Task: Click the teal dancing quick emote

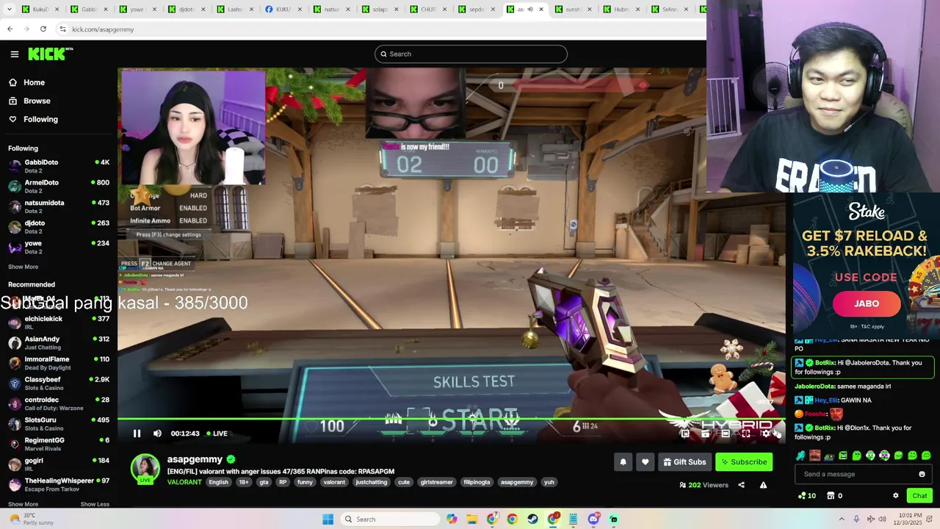Action: click(800, 456)
